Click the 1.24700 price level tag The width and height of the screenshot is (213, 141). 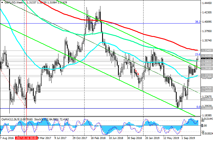click(x=206, y=88)
